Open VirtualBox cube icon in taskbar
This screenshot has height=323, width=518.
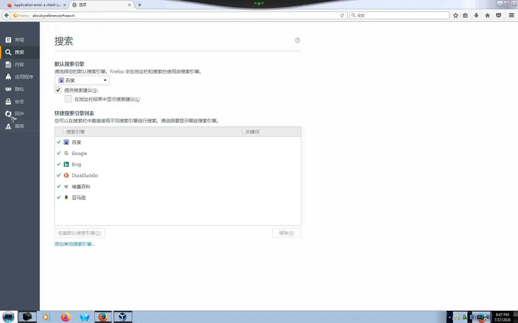pyautogui.click(x=123, y=317)
